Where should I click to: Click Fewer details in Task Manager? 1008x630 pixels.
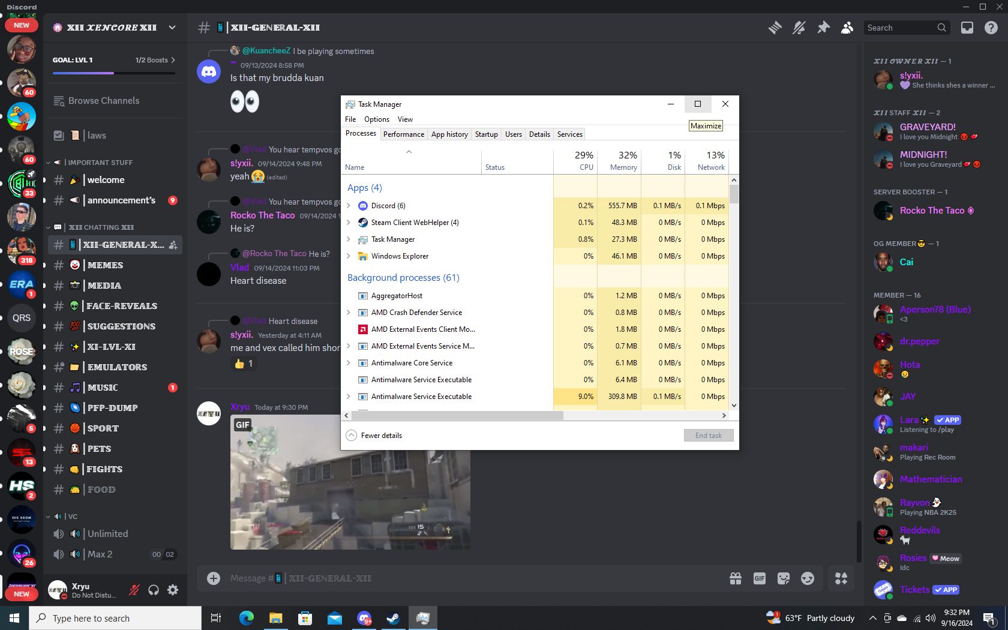tap(374, 436)
